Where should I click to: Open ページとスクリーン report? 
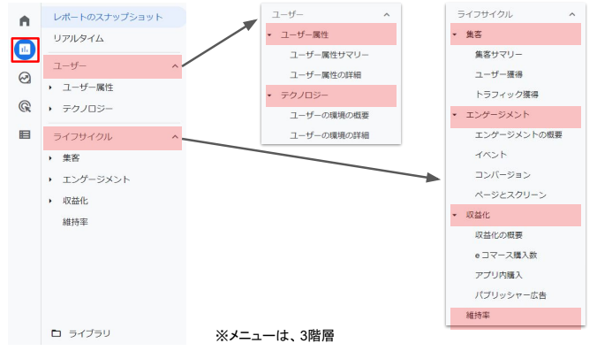[x=510, y=195]
